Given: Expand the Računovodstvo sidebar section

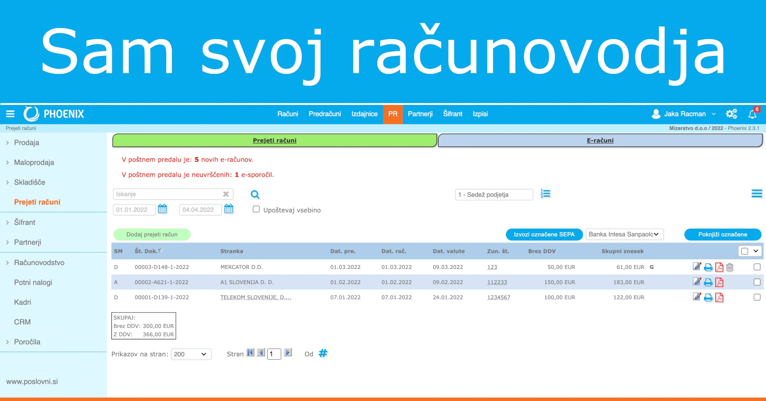Looking at the screenshot, I should tap(39, 262).
